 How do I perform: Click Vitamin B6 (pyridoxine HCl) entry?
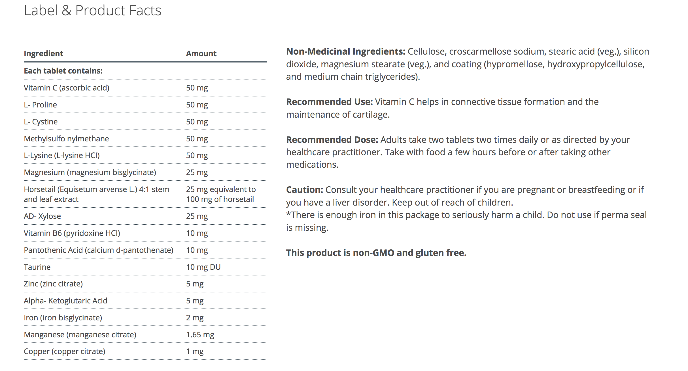tap(72, 233)
